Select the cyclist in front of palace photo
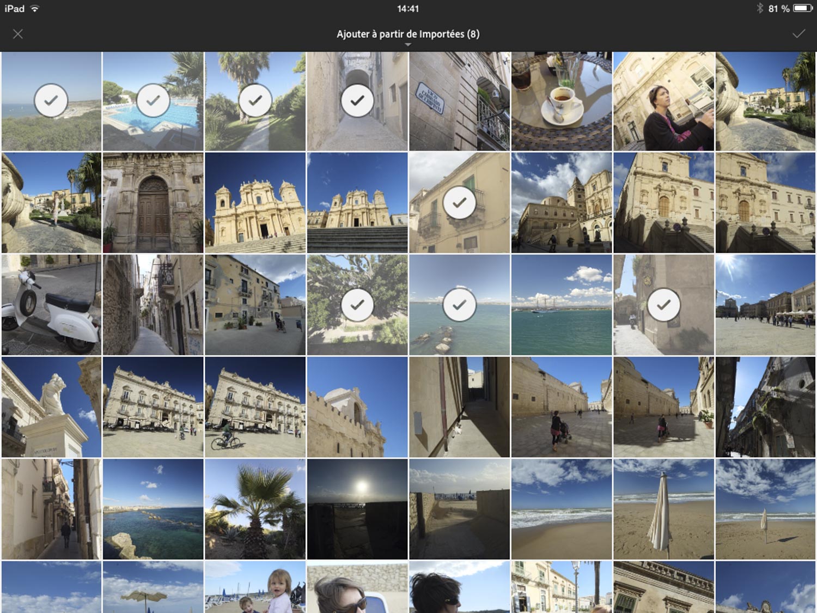The width and height of the screenshot is (817, 613). point(255,407)
